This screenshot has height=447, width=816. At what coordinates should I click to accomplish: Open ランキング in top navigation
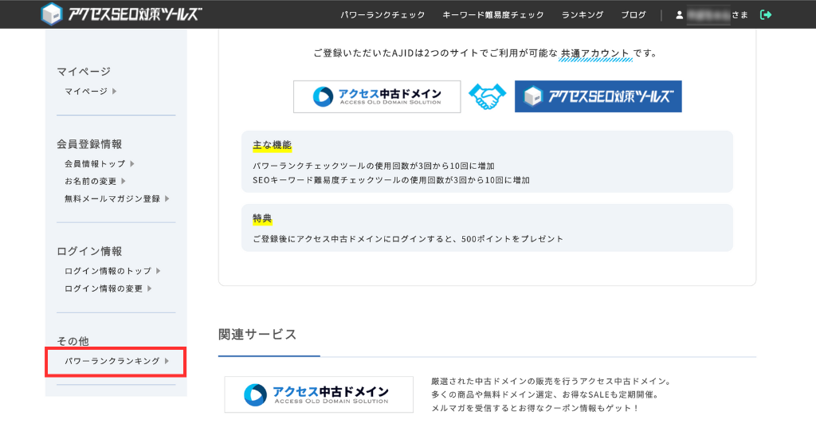click(583, 15)
